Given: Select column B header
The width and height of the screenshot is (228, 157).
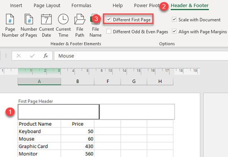Looking at the screenshot, I should tap(78, 82).
